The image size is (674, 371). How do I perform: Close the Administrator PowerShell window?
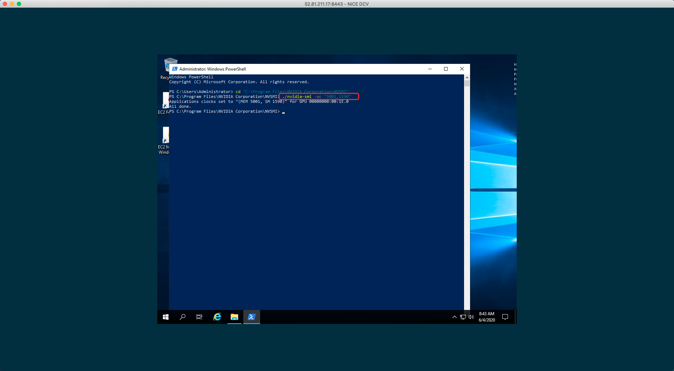click(x=462, y=69)
